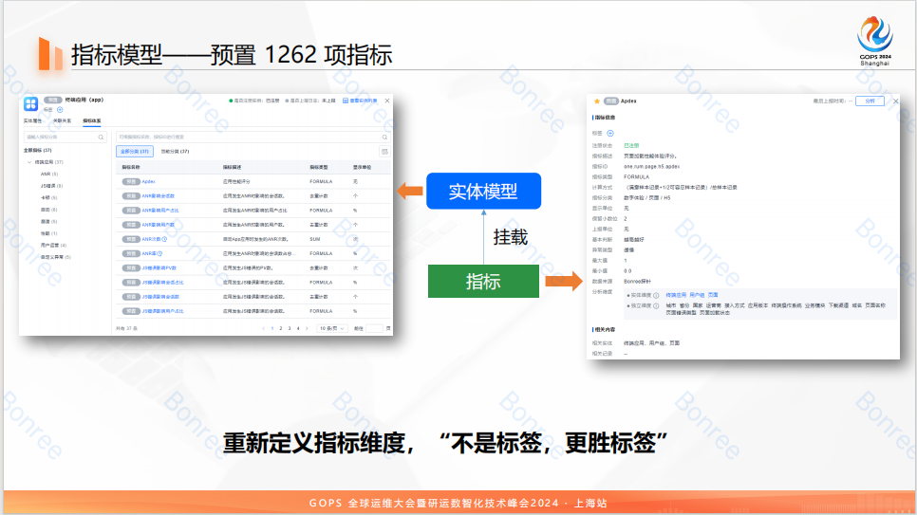Click the 指标描述 column header

point(233,167)
